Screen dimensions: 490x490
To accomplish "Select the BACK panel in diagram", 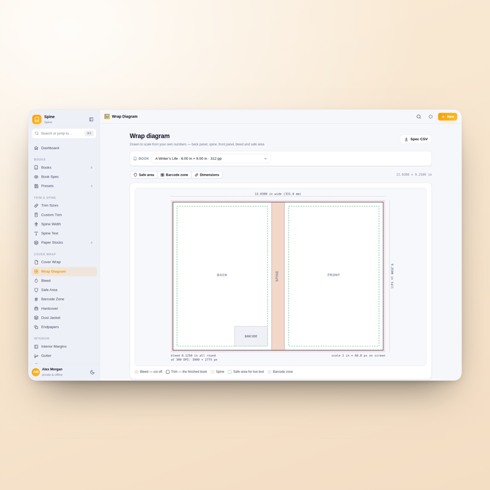I will click(222, 275).
